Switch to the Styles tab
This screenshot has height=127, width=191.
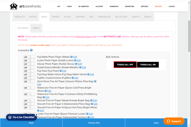(67, 17)
